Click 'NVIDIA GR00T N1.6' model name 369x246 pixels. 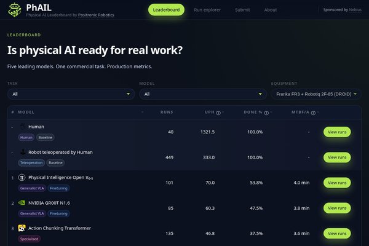pos(49,203)
